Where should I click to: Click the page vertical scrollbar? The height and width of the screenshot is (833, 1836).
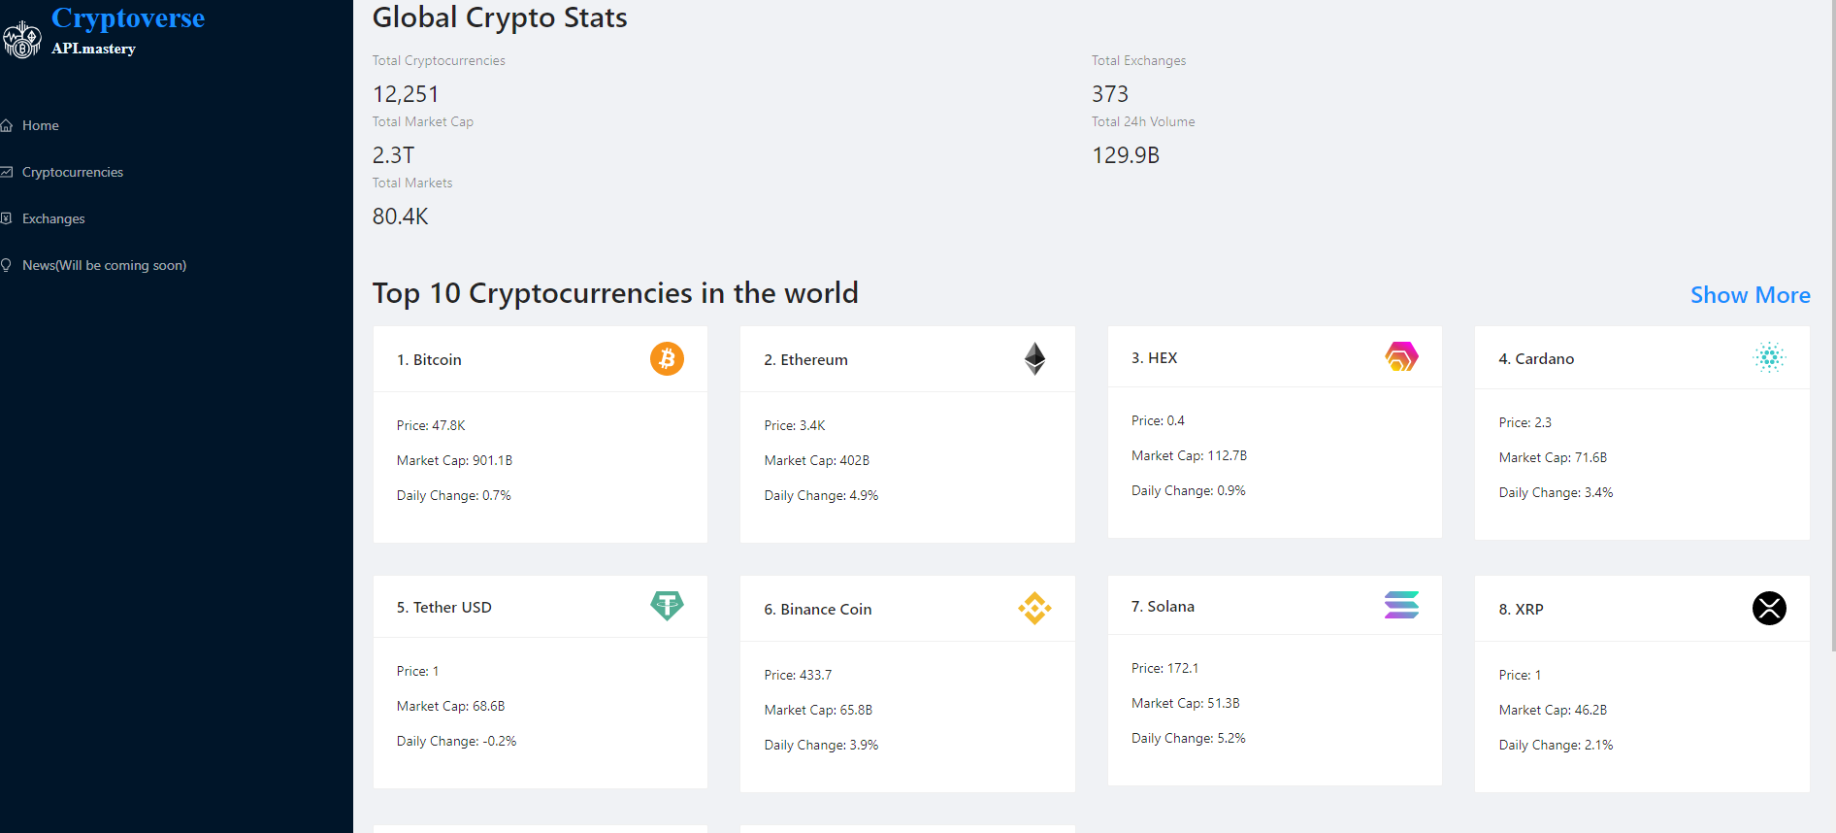click(1833, 325)
